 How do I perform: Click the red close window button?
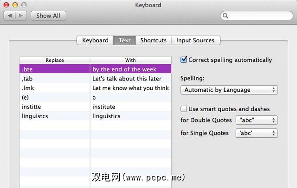[x=7, y=5]
